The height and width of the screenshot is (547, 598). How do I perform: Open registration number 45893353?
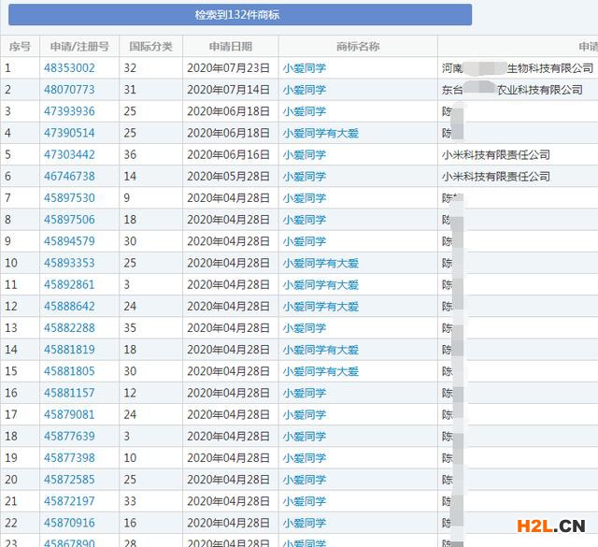[x=69, y=263]
